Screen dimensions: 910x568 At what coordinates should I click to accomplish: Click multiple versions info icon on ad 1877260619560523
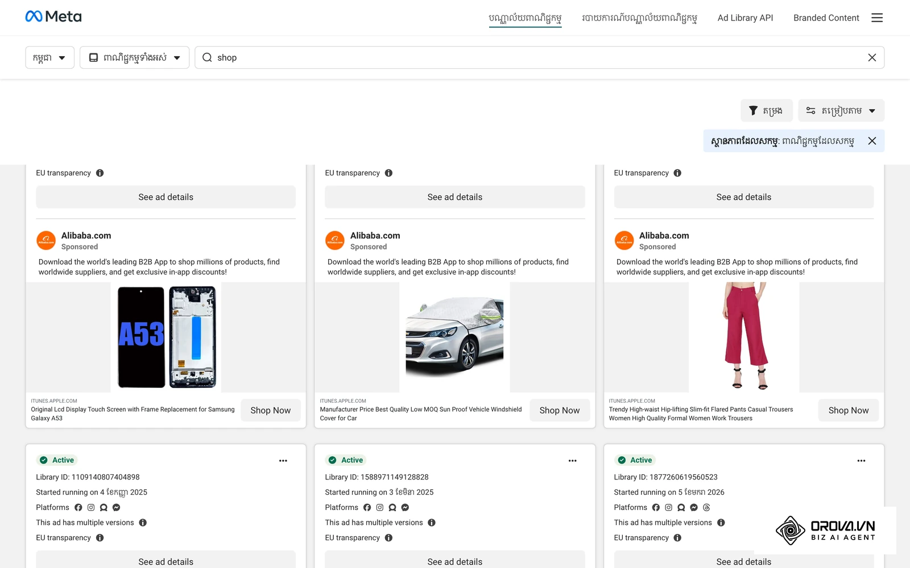click(x=721, y=523)
